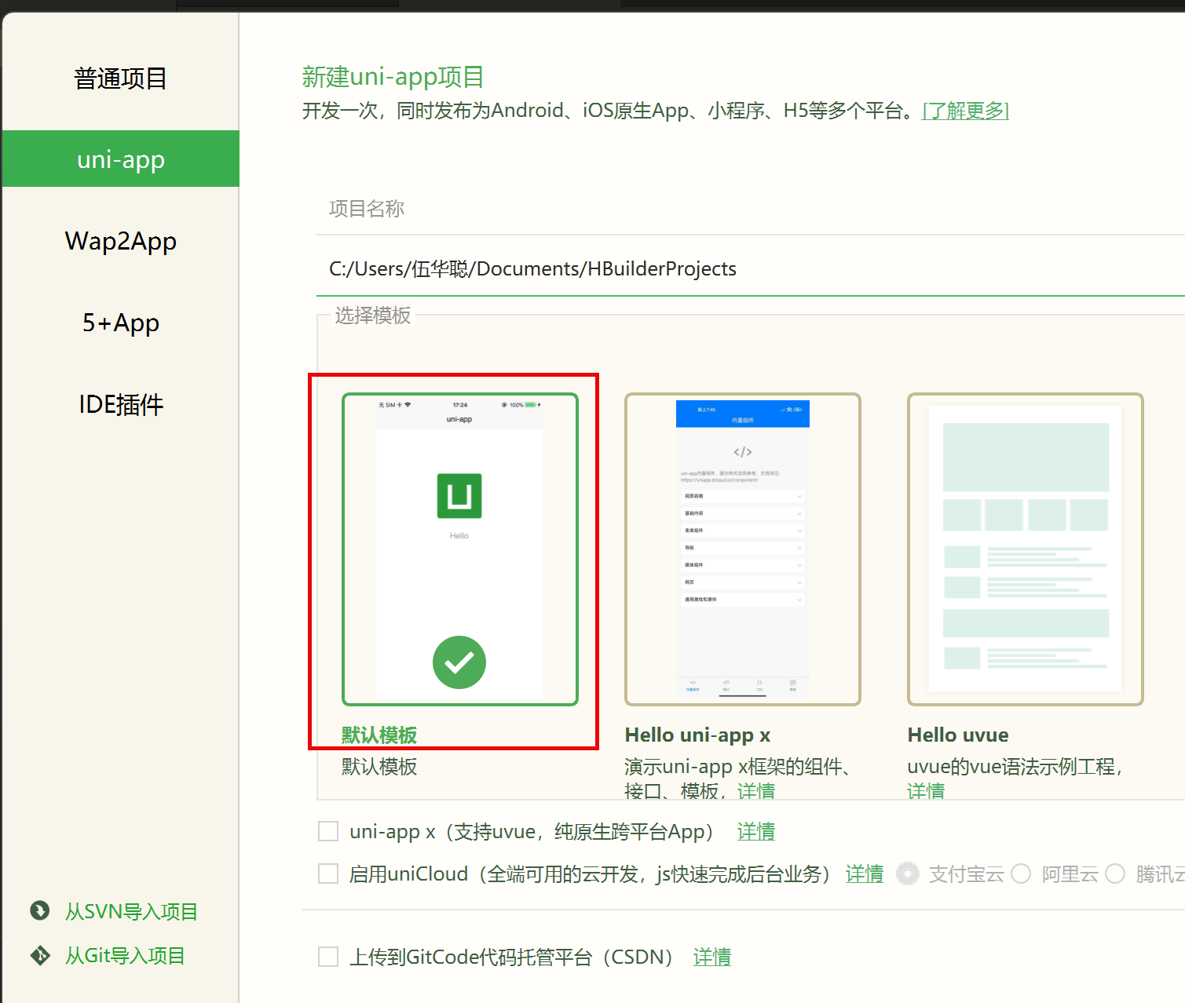This screenshot has height=1003, width=1185.
Task: Switch to the 普通项目 tab
Action: [121, 78]
